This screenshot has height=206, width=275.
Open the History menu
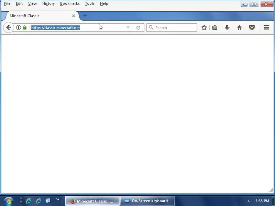coord(48,3)
